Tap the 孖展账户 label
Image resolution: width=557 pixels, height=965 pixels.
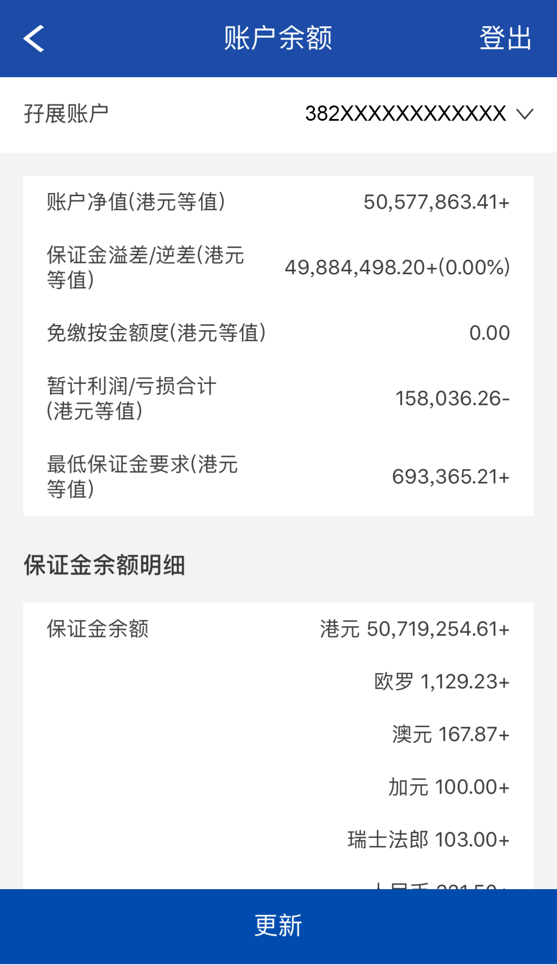click(x=66, y=114)
